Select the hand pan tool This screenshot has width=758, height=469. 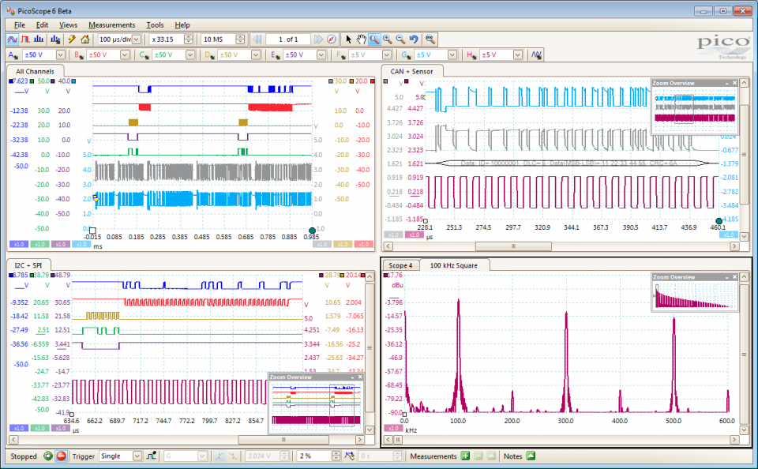pyautogui.click(x=361, y=39)
